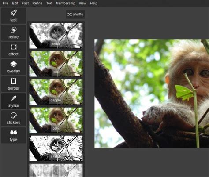This screenshot has width=209, height=177.
Task: Click the shuffle button
Action: [75, 14]
